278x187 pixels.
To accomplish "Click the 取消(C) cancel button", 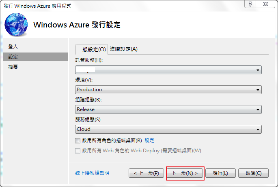I will click(x=253, y=173).
